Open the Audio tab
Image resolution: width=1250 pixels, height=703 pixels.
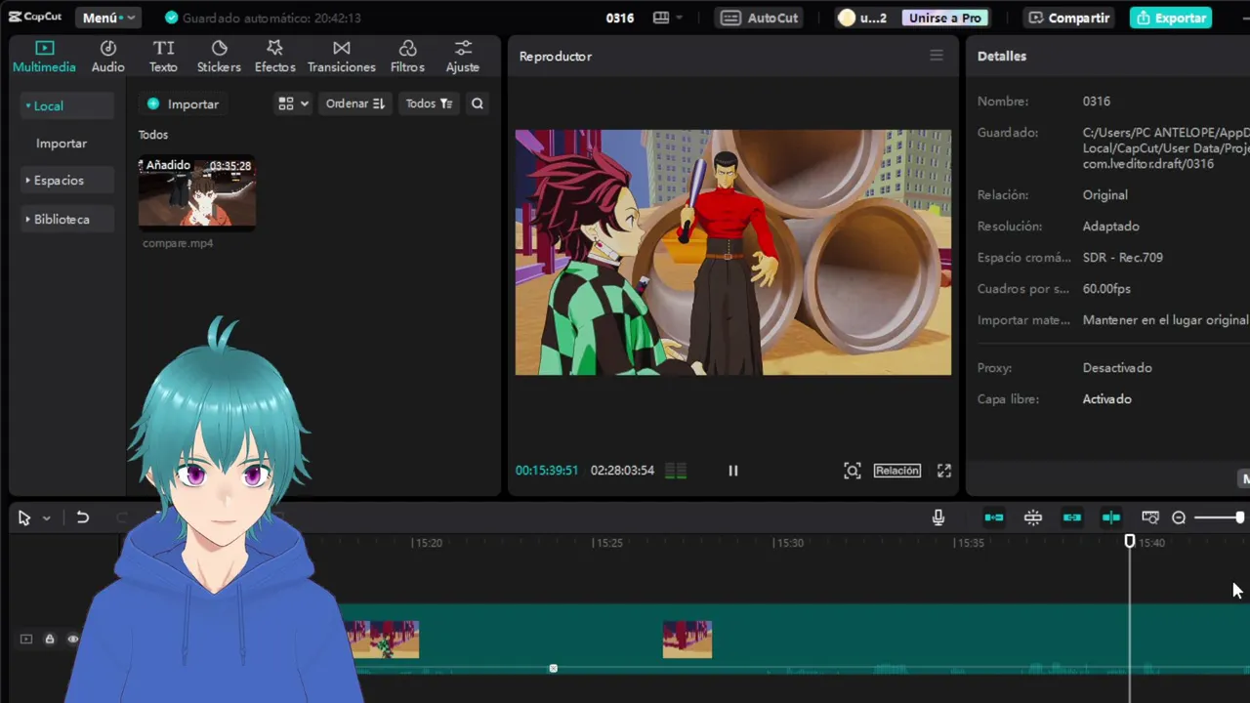107,57
